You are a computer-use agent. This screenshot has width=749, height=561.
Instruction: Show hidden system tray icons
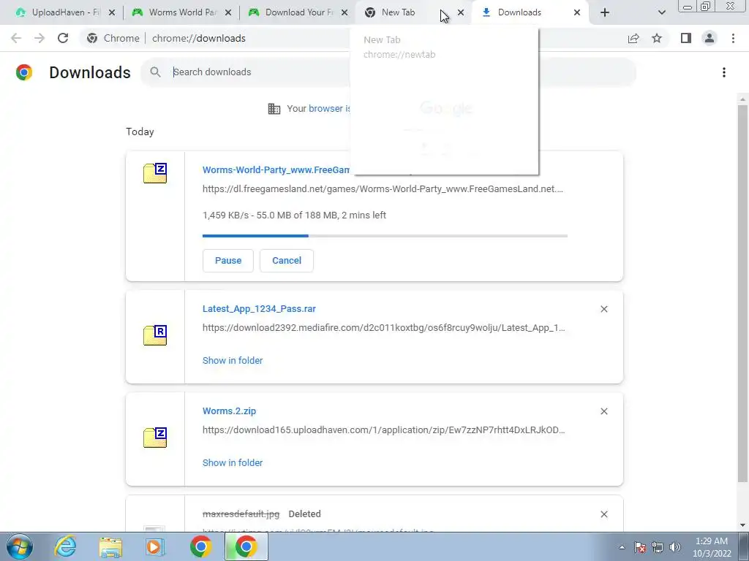[622, 547]
